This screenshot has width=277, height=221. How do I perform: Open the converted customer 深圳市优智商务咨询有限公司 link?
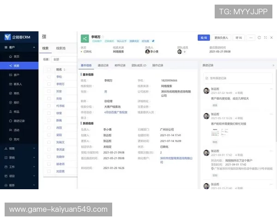(176, 160)
